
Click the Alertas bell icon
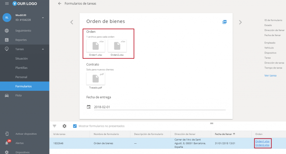(7, 143)
